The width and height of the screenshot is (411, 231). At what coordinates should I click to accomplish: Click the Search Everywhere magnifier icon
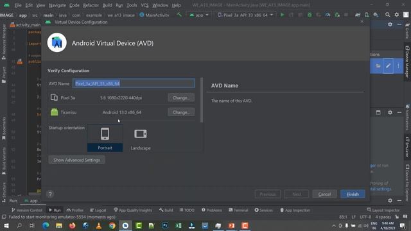pos(387,15)
